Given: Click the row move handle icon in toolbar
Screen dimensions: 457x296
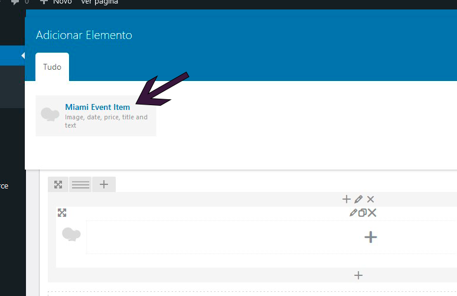Looking at the screenshot, I should 58,184.
